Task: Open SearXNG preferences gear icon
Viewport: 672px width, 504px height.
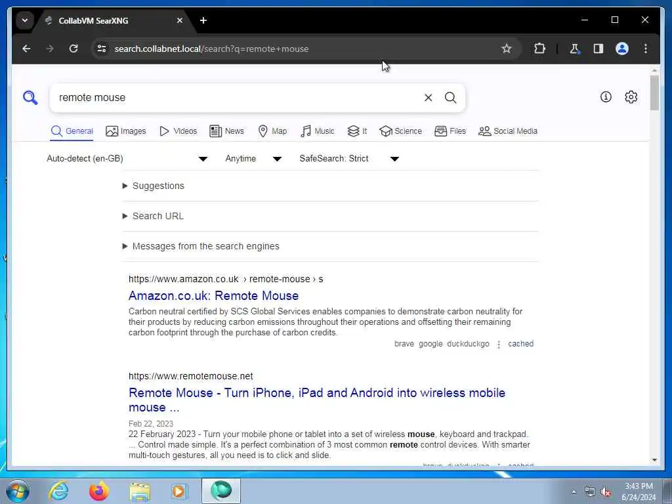Action: [631, 97]
